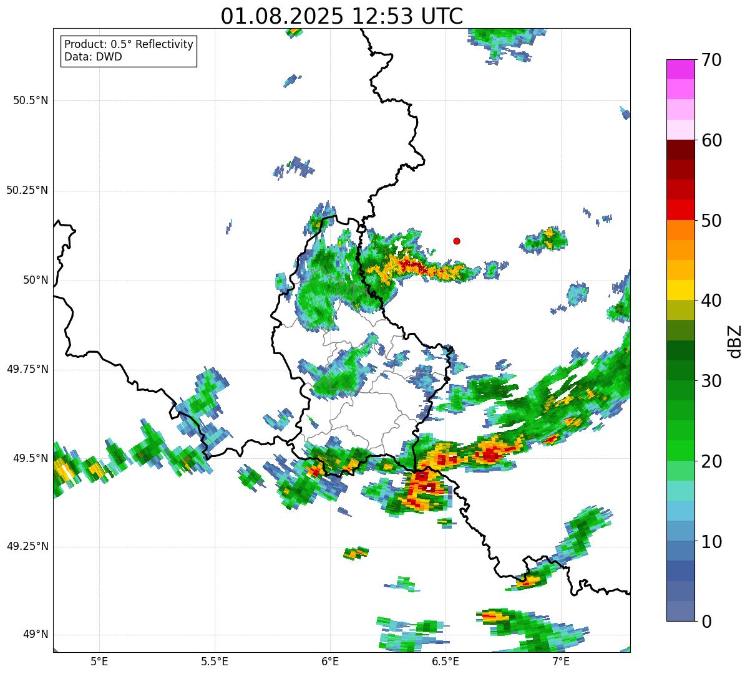The width and height of the screenshot is (750, 674).
Task: Click the colorbar tick label "20"
Action: [711, 461]
